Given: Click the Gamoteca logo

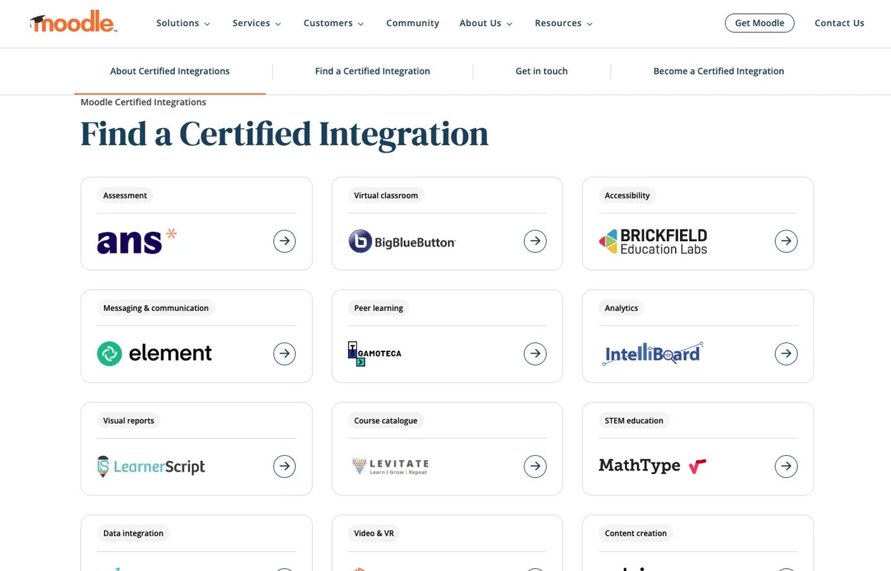Looking at the screenshot, I should 374,354.
